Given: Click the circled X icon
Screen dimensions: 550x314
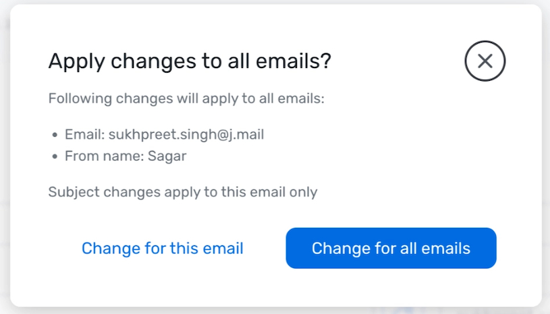Looking at the screenshot, I should (x=485, y=61).
